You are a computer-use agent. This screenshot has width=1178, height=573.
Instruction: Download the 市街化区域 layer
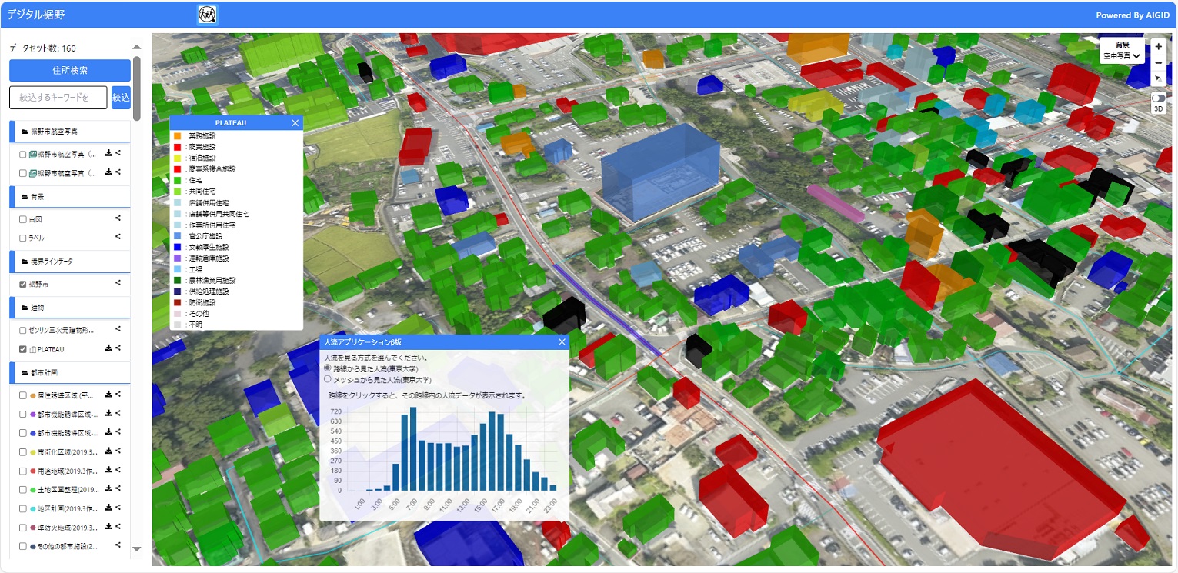coord(108,451)
